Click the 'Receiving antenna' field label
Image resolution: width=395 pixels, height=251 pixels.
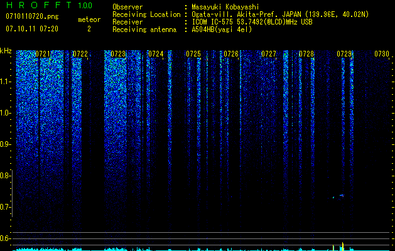144,29
